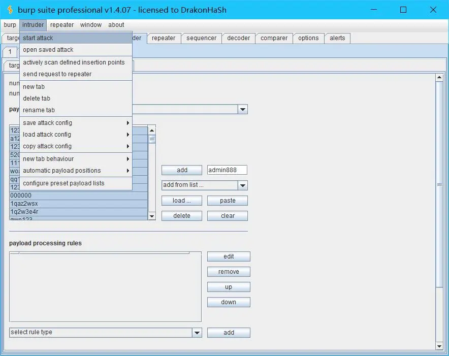Switch to the sequencer tab
The height and width of the screenshot is (356, 449).
[x=201, y=38]
